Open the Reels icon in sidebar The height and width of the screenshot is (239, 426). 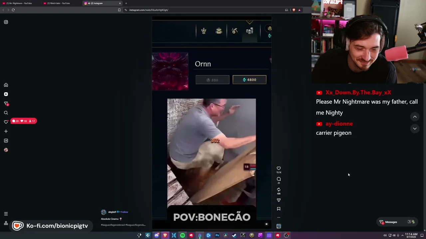point(6,94)
